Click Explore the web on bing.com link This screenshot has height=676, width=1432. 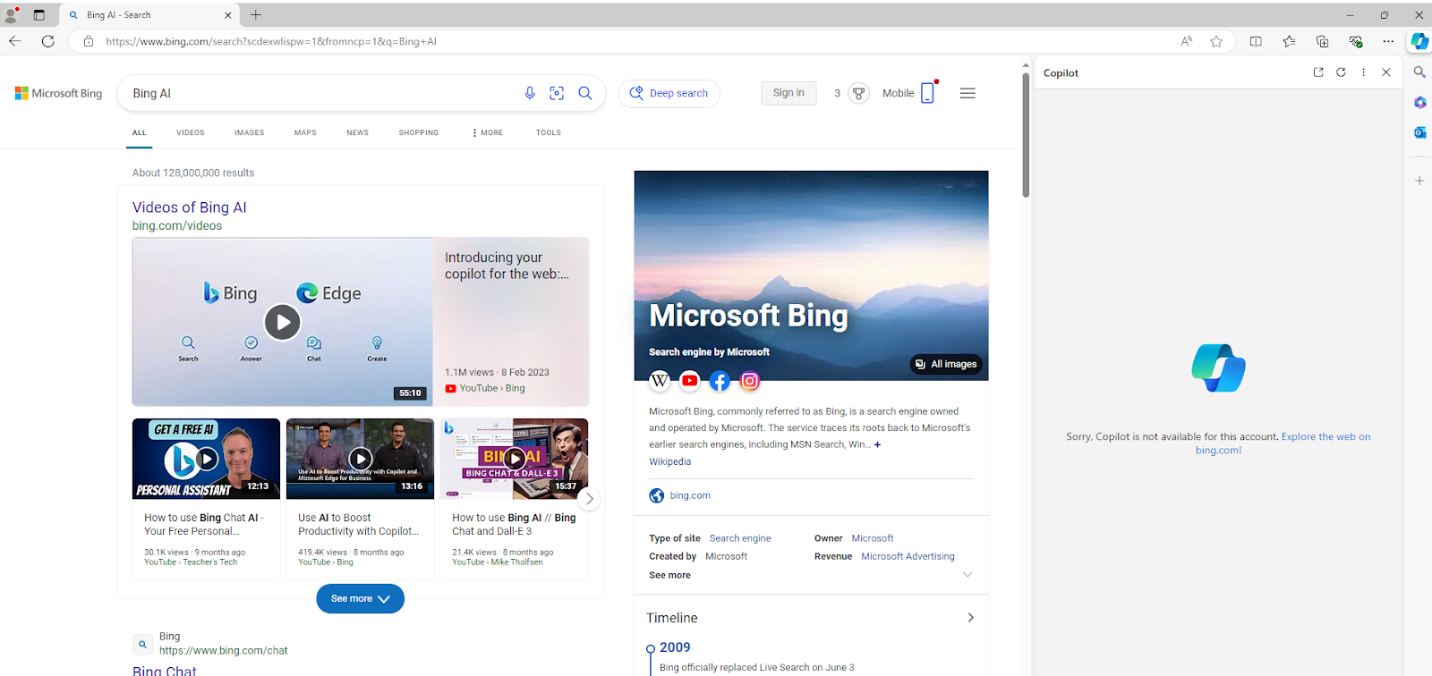click(x=1283, y=444)
